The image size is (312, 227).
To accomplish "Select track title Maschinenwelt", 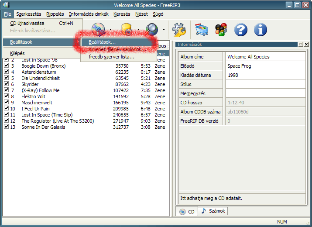I will 37,103.
